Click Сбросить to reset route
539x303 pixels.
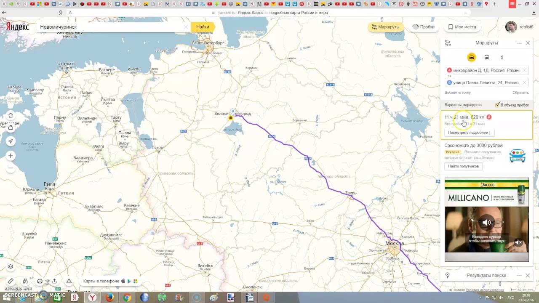click(520, 93)
